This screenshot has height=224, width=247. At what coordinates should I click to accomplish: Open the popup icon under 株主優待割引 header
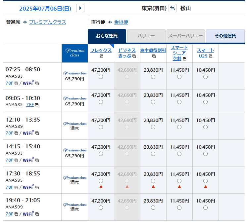154,56
